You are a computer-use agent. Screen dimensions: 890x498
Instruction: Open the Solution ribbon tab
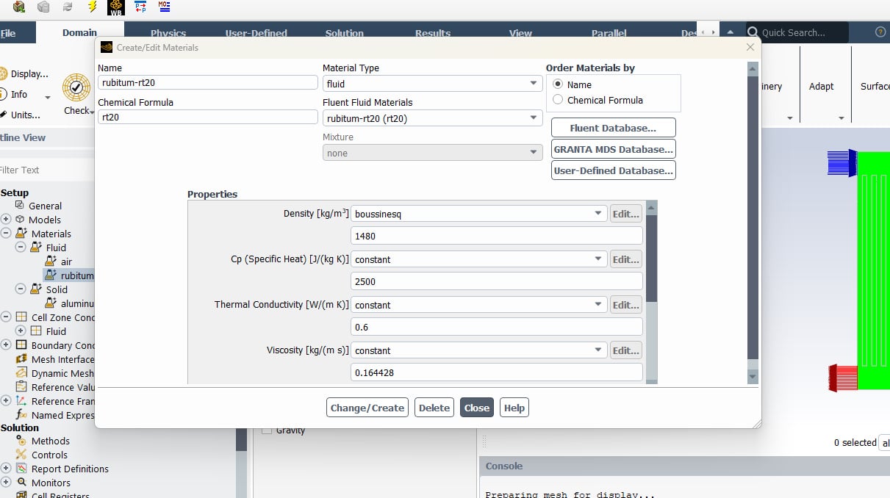(344, 33)
